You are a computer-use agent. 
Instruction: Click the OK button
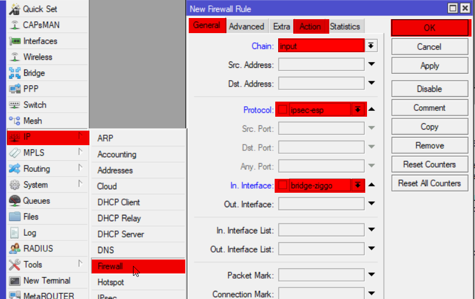[430, 28]
